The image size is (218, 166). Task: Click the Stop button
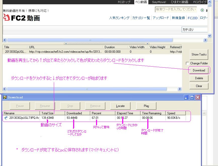pos(70,106)
